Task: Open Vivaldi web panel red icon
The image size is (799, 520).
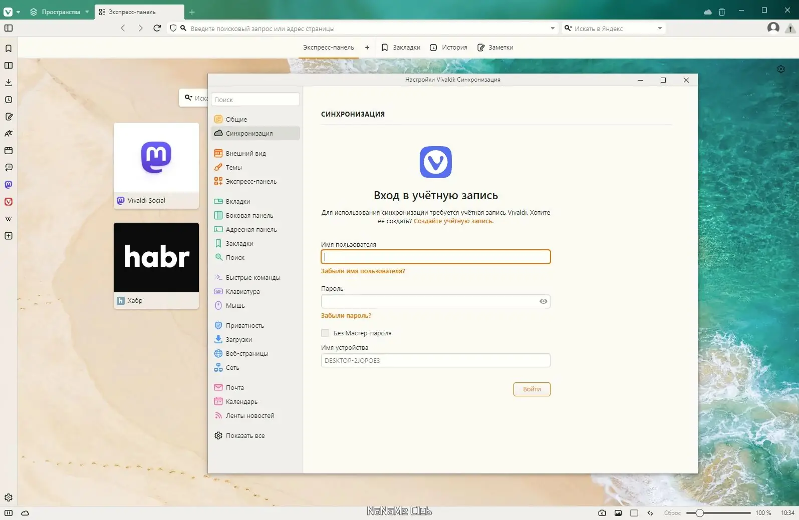Action: 9,202
